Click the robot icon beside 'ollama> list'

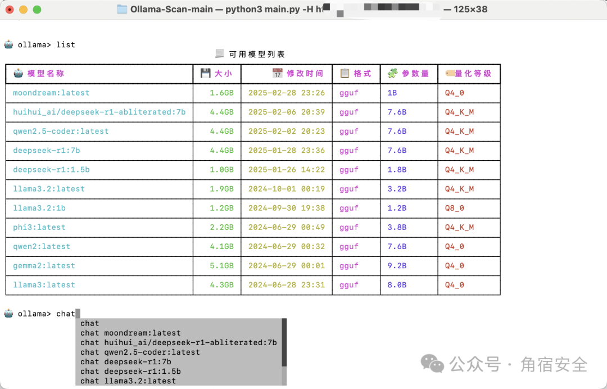[x=8, y=44]
